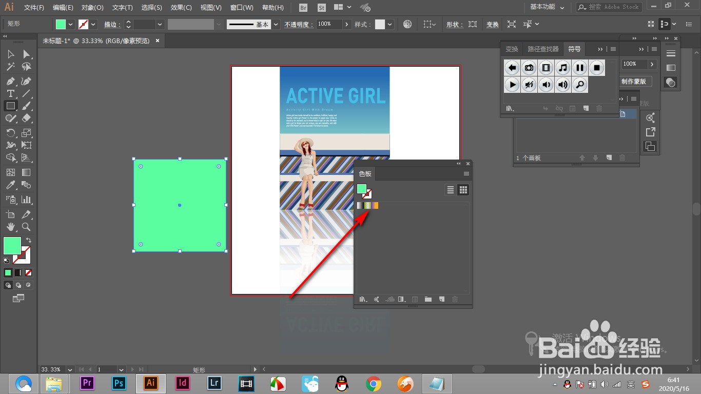
Task: Close the 未标题-1 document tab
Action: coord(158,41)
